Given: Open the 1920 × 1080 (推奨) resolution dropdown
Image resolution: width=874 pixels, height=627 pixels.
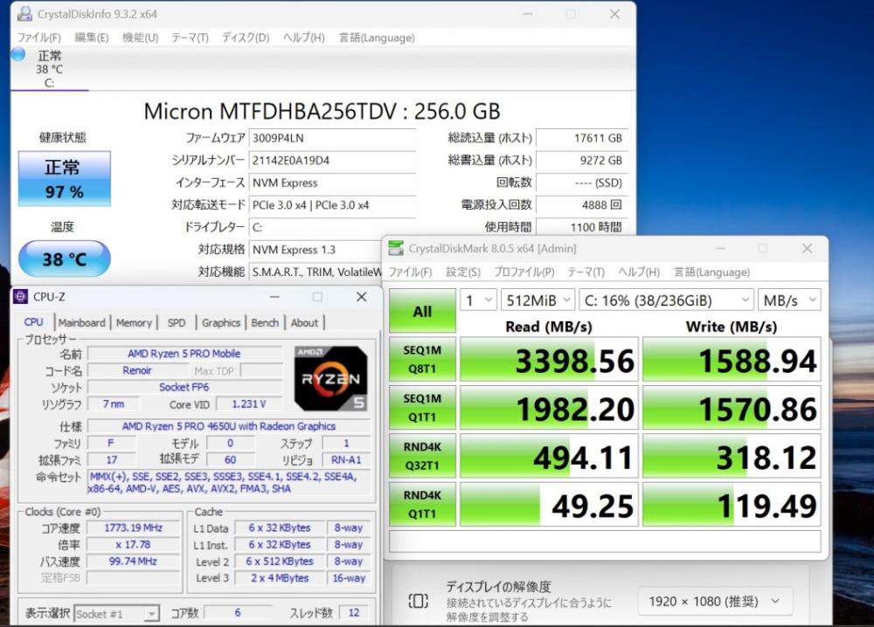Looking at the screenshot, I should point(715,602).
